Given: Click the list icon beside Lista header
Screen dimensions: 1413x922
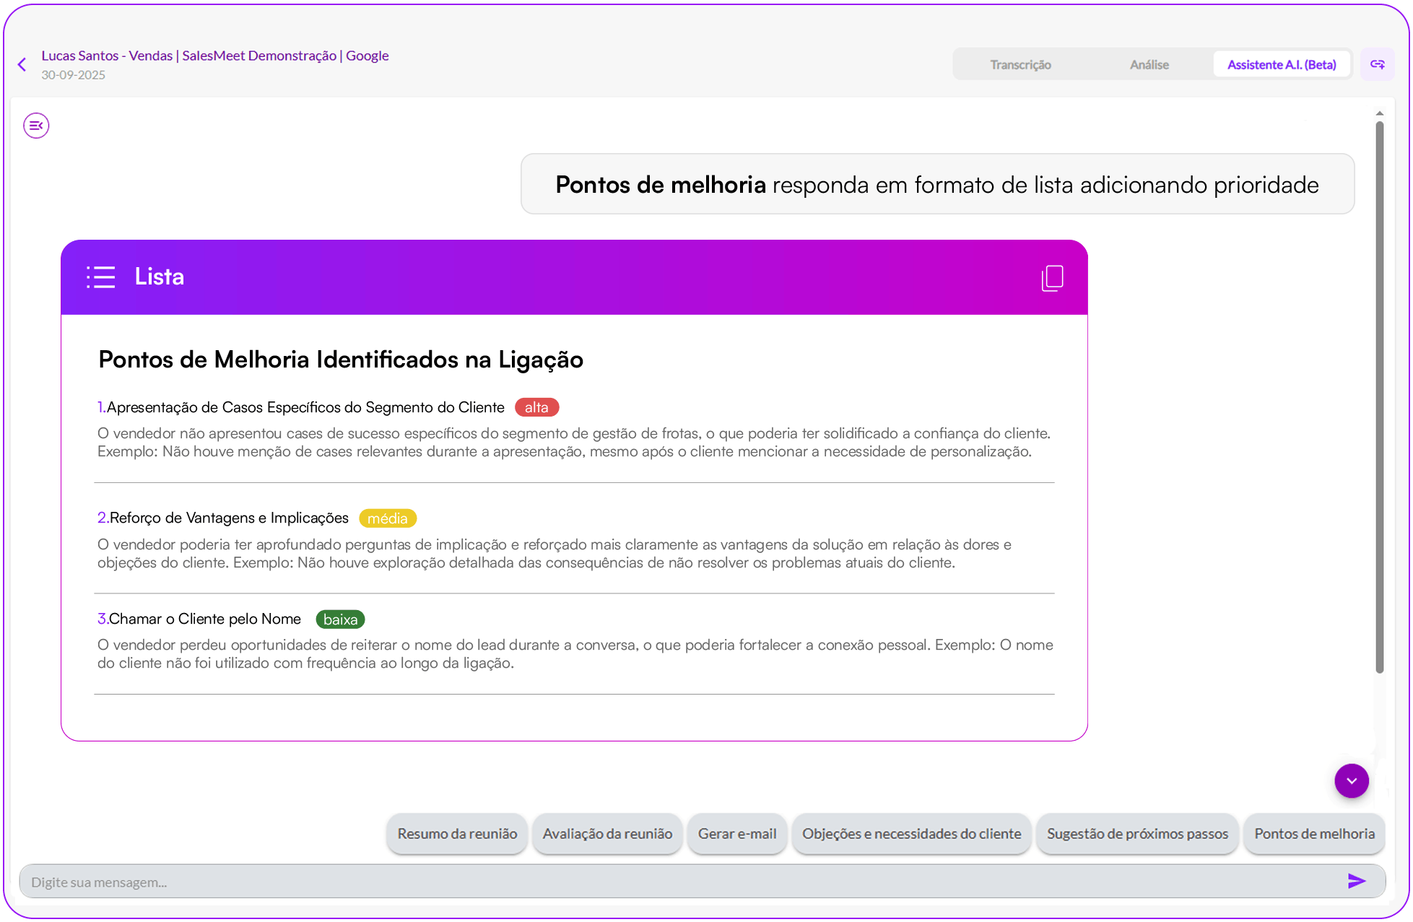Looking at the screenshot, I should click(x=101, y=277).
